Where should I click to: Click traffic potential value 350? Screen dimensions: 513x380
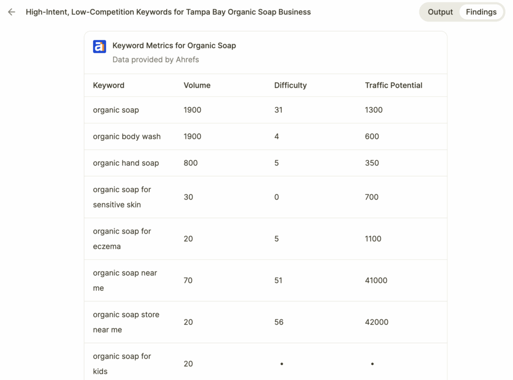[372, 163]
